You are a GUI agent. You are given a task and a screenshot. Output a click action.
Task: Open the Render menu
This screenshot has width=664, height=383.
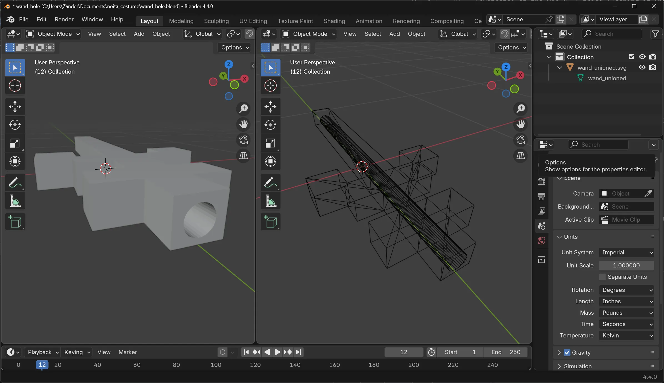click(64, 19)
